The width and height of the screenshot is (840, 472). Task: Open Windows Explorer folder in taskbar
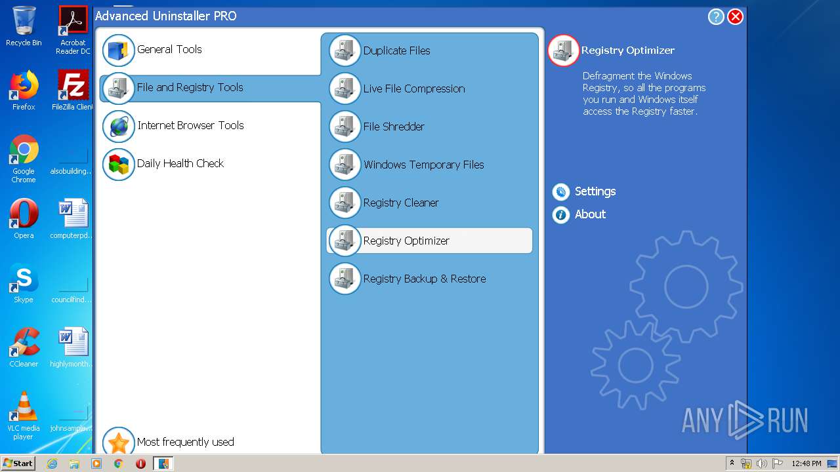74,463
